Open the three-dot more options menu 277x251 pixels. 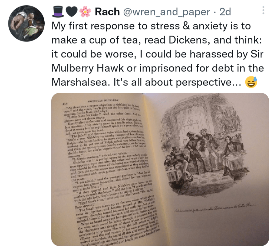click(x=263, y=10)
